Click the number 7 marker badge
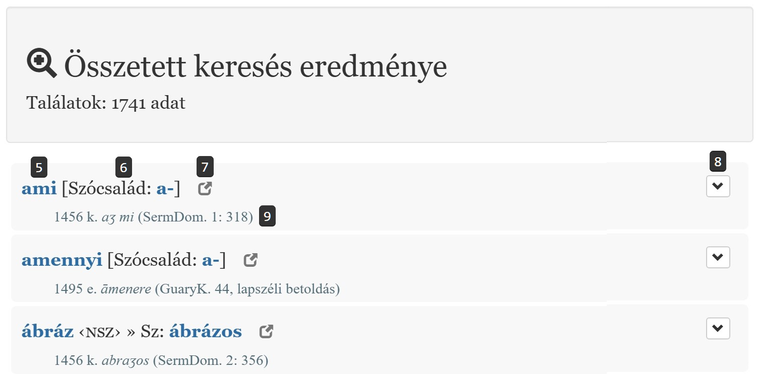 pos(205,167)
